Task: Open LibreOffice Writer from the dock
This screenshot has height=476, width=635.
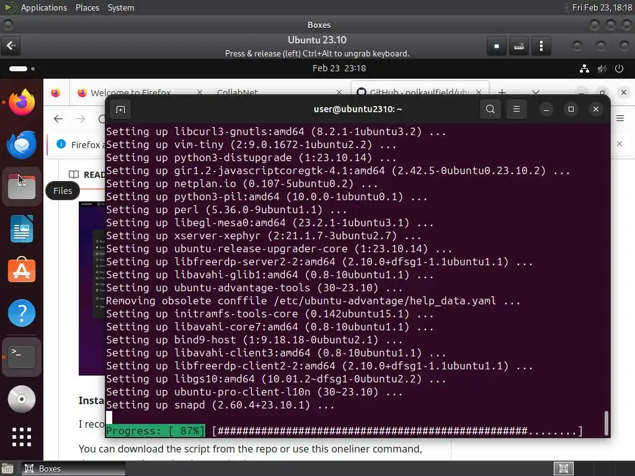Action: click(x=22, y=229)
